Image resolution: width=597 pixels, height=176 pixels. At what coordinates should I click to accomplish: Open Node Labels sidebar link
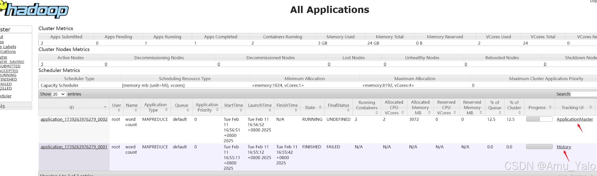click(8, 47)
